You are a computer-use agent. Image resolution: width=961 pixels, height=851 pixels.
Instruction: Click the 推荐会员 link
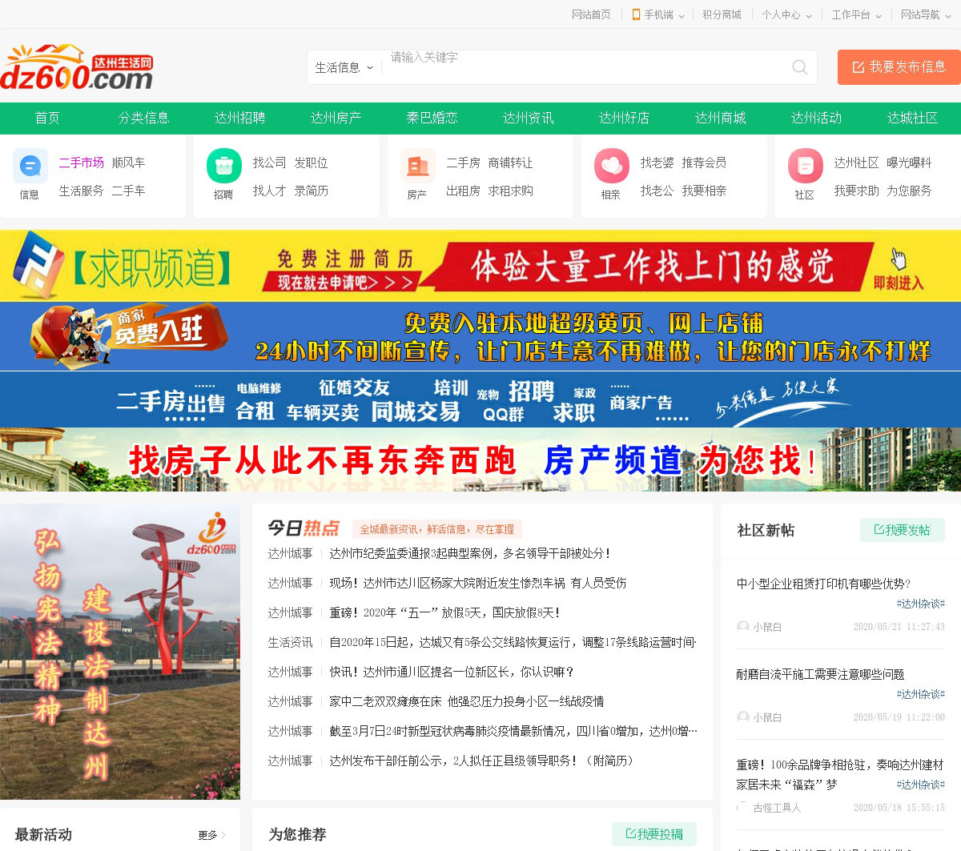point(704,163)
